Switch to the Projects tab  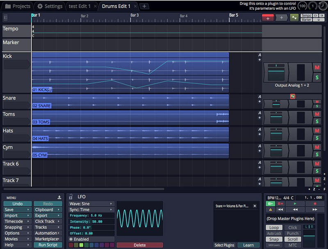[18, 6]
